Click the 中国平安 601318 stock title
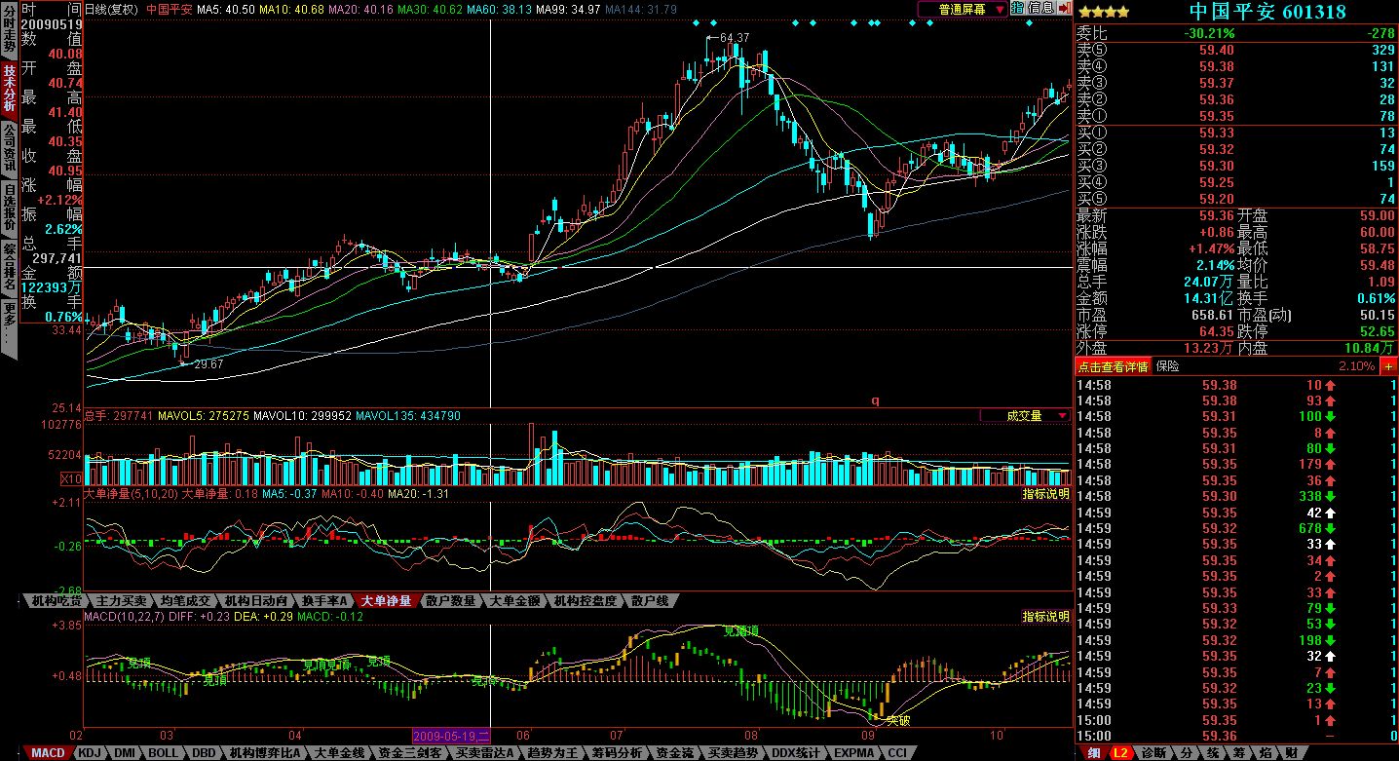 click(x=1267, y=12)
